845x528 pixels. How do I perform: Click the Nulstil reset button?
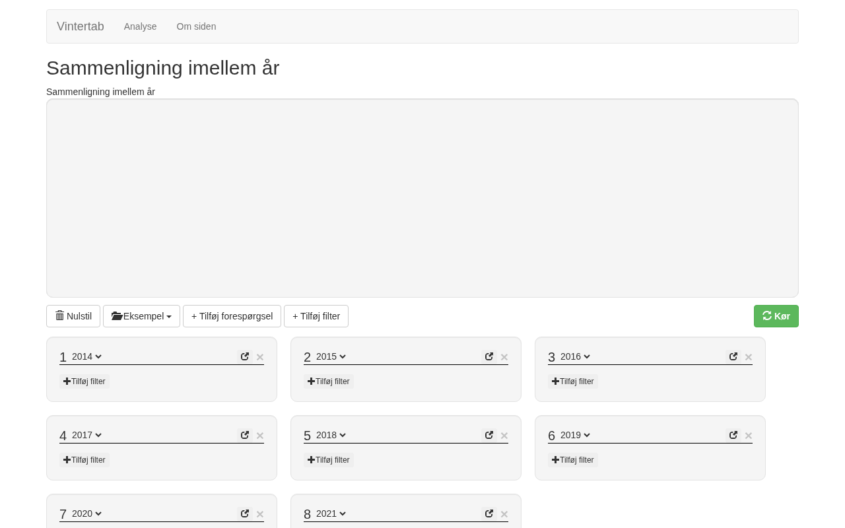(x=73, y=316)
